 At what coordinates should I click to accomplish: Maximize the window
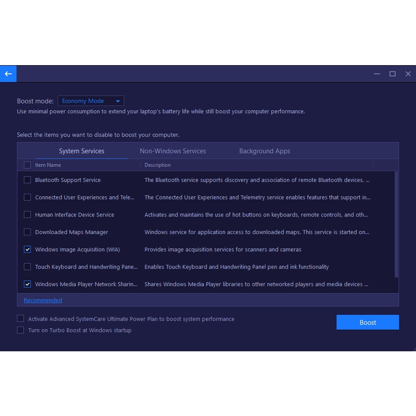[x=393, y=74]
